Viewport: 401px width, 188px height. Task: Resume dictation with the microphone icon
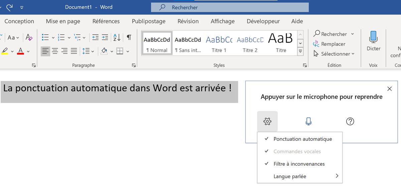(x=308, y=121)
